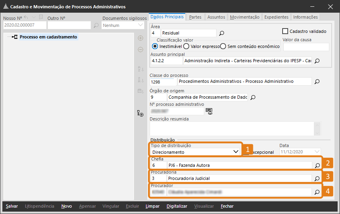Click search icon beside Classe do processo
The image size is (340, 214).
[317, 82]
